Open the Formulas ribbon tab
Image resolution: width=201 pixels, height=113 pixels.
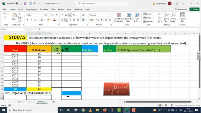44,9
